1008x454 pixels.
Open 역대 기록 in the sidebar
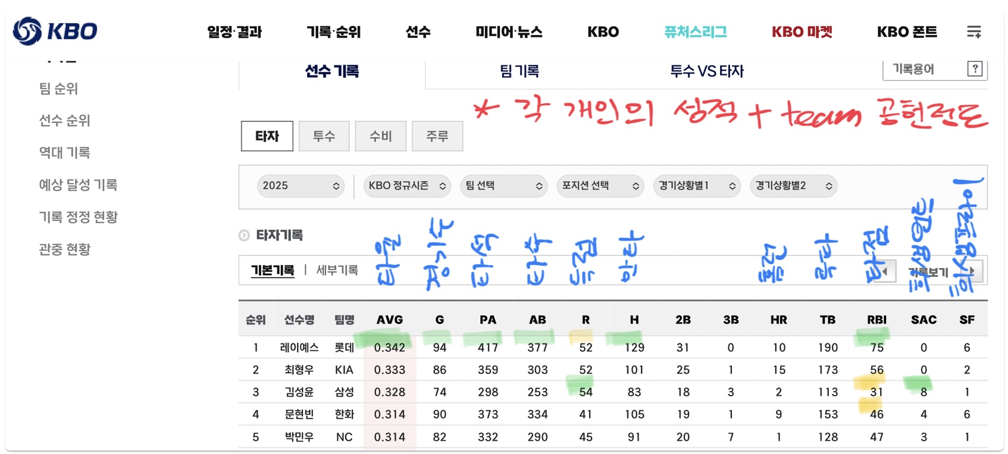[x=64, y=153]
